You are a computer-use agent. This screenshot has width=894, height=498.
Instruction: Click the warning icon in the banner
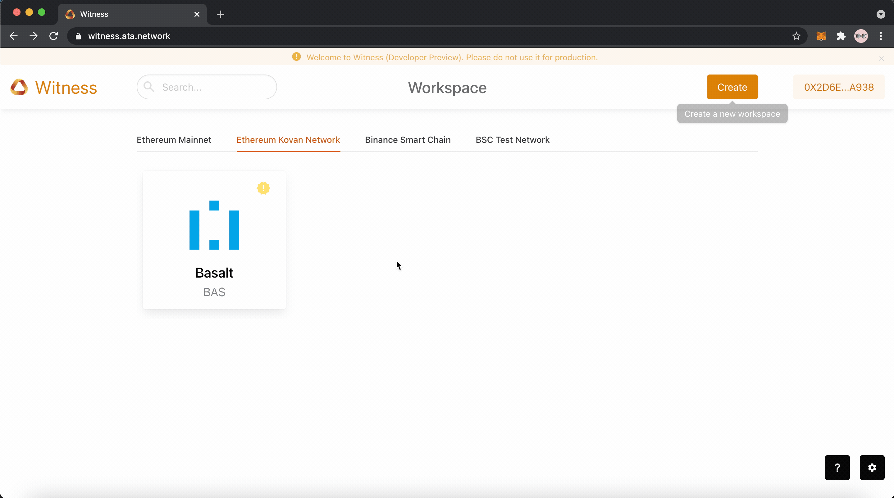pos(296,57)
